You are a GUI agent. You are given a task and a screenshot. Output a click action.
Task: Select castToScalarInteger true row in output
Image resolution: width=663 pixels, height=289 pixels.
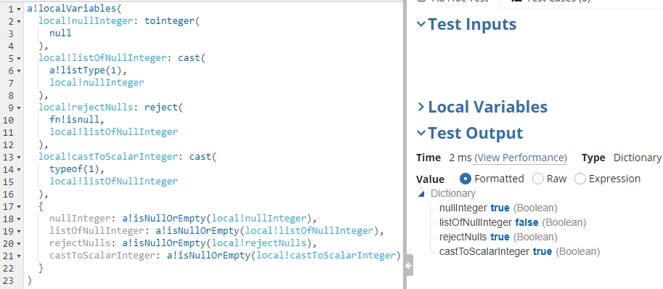tap(519, 251)
